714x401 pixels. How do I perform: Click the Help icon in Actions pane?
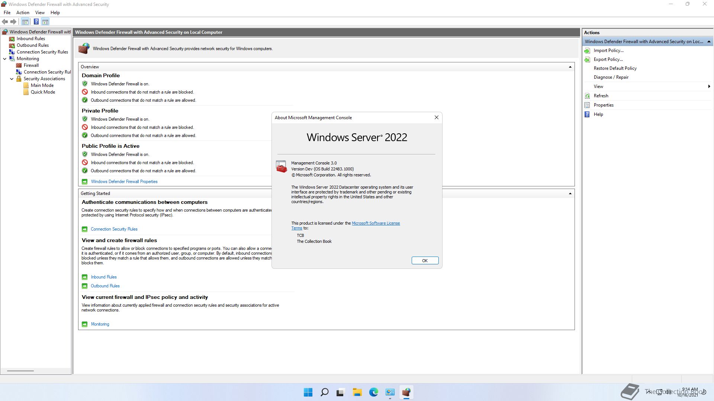coord(587,114)
